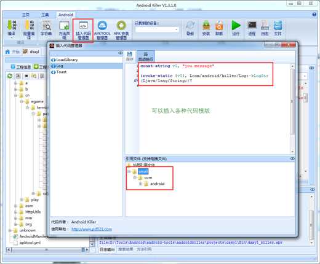320x264 pixels.
Task: Click the 刷新 refresh devices icon
Action: pyautogui.click(x=190, y=25)
